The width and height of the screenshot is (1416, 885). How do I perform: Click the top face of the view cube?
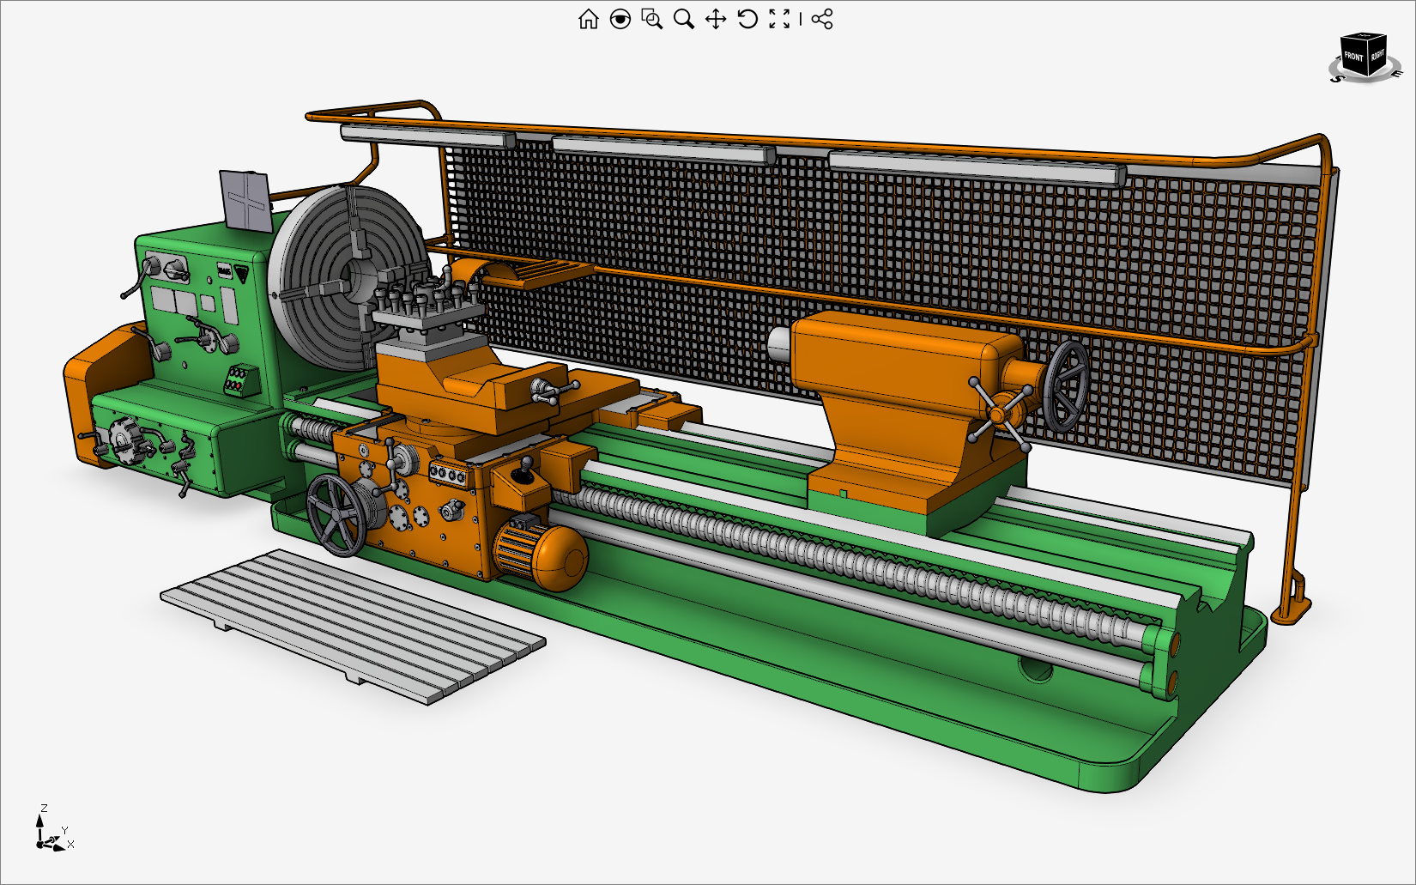(1362, 35)
